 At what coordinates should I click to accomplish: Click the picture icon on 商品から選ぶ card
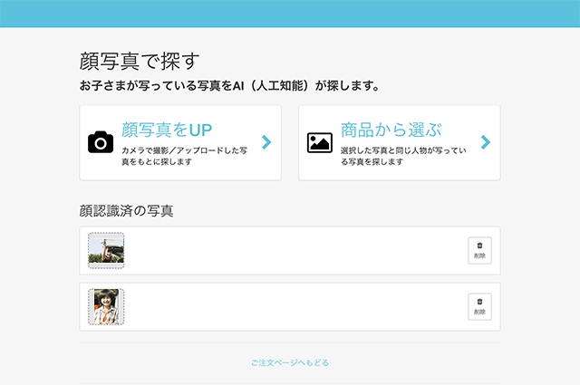coord(319,142)
